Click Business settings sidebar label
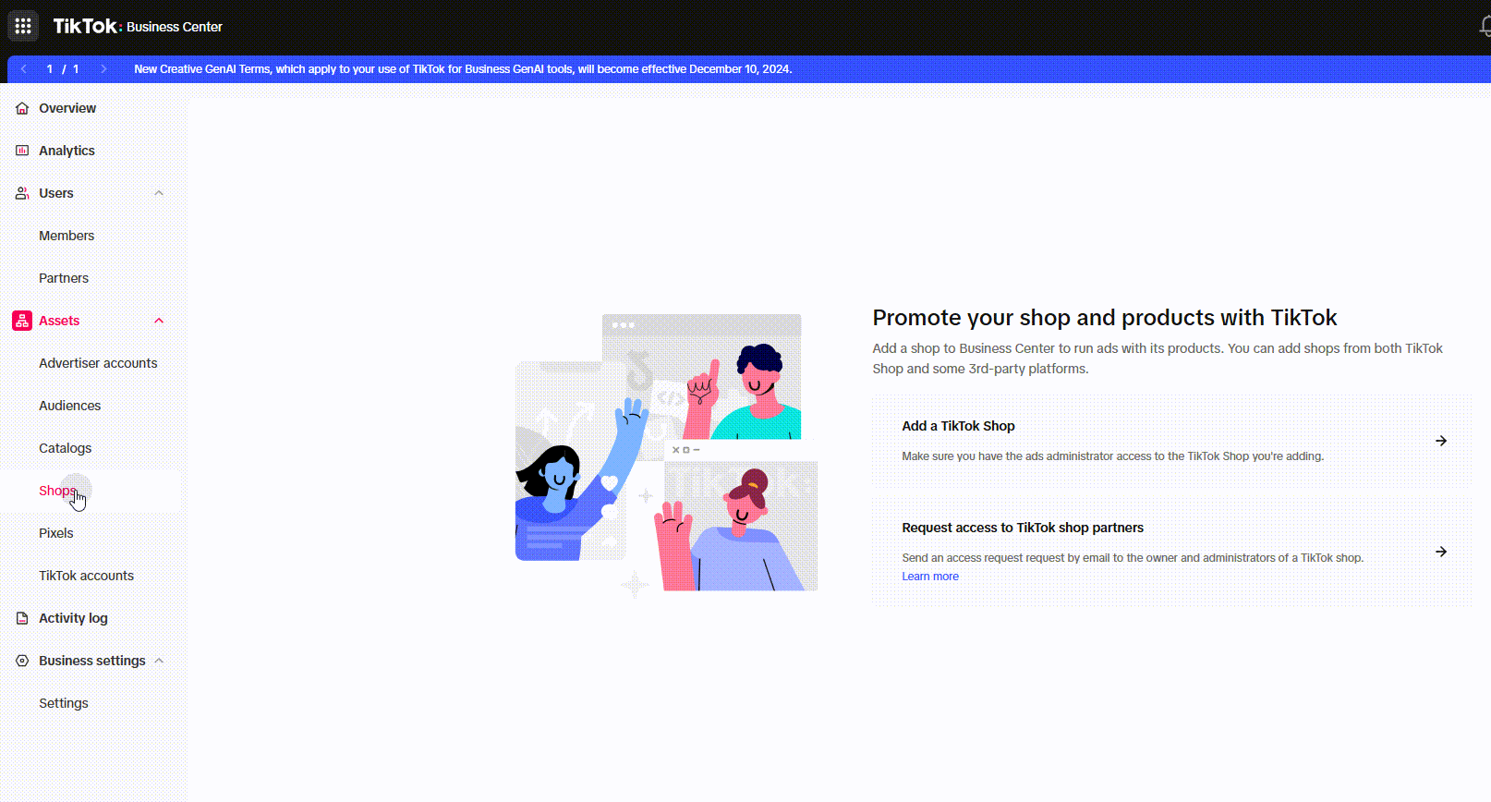Image resolution: width=1491 pixels, height=802 pixels. (92, 661)
